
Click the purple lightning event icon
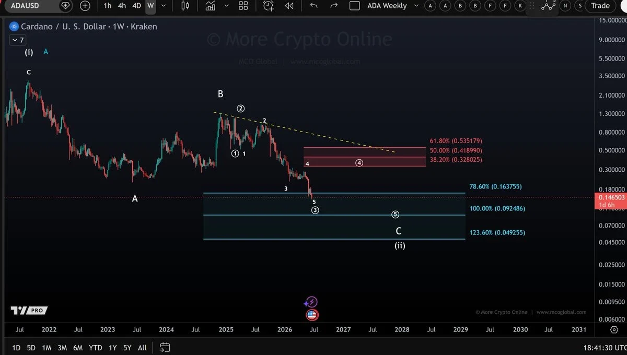[311, 302]
